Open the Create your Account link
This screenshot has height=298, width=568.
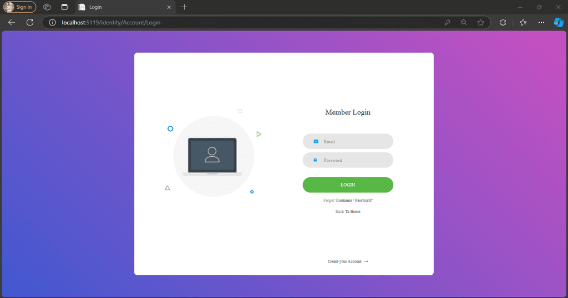(x=348, y=261)
